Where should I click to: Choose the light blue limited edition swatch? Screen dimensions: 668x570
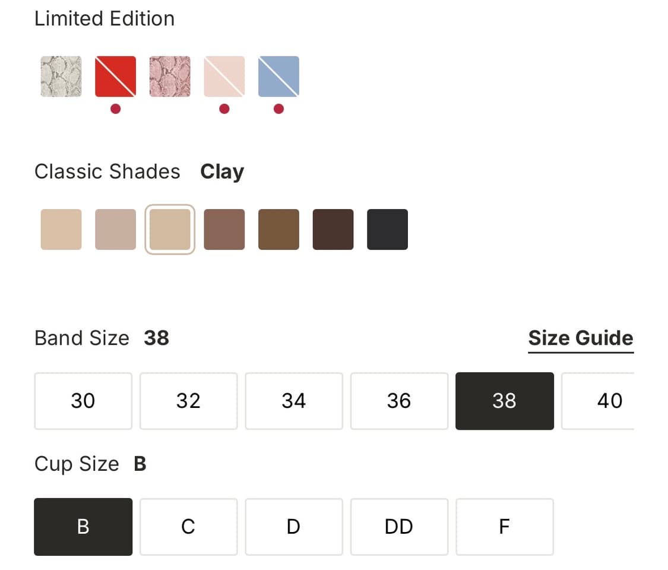pyautogui.click(x=279, y=77)
